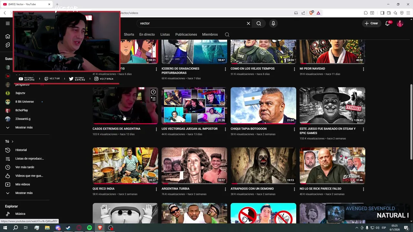Screen dimensions: 413x232
Task: Play Los Vectorgas Juegan al Impostor thumbnail
Action: pos(194,105)
